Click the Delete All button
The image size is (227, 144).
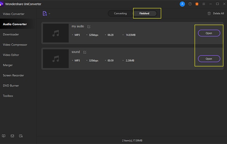[216, 13]
